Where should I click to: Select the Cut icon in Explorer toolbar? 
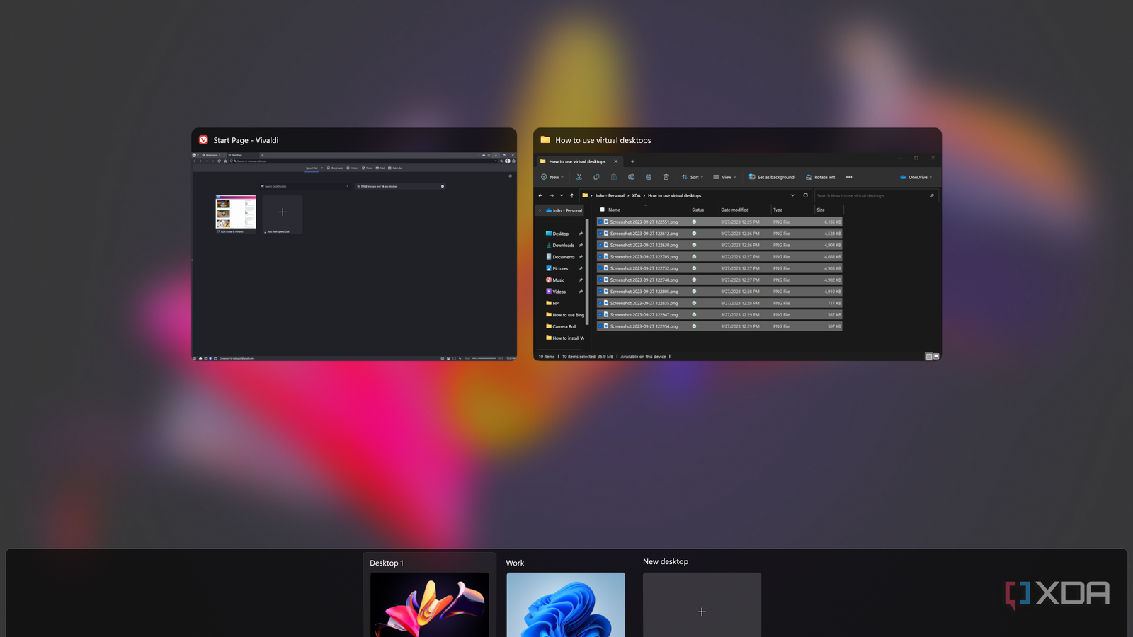(x=579, y=177)
